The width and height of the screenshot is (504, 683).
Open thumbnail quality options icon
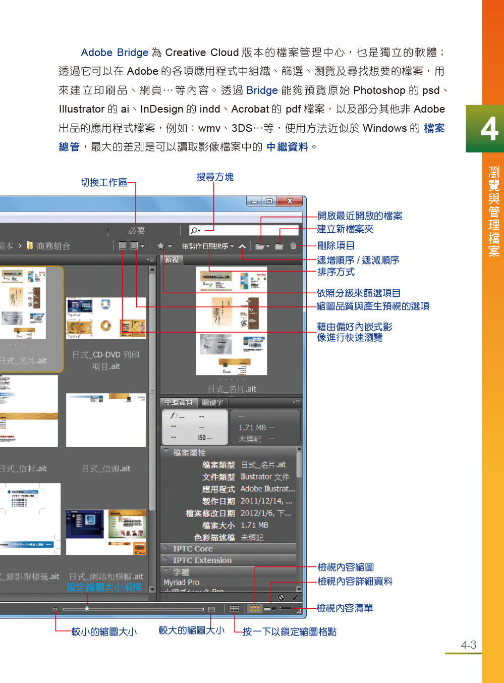click(134, 246)
